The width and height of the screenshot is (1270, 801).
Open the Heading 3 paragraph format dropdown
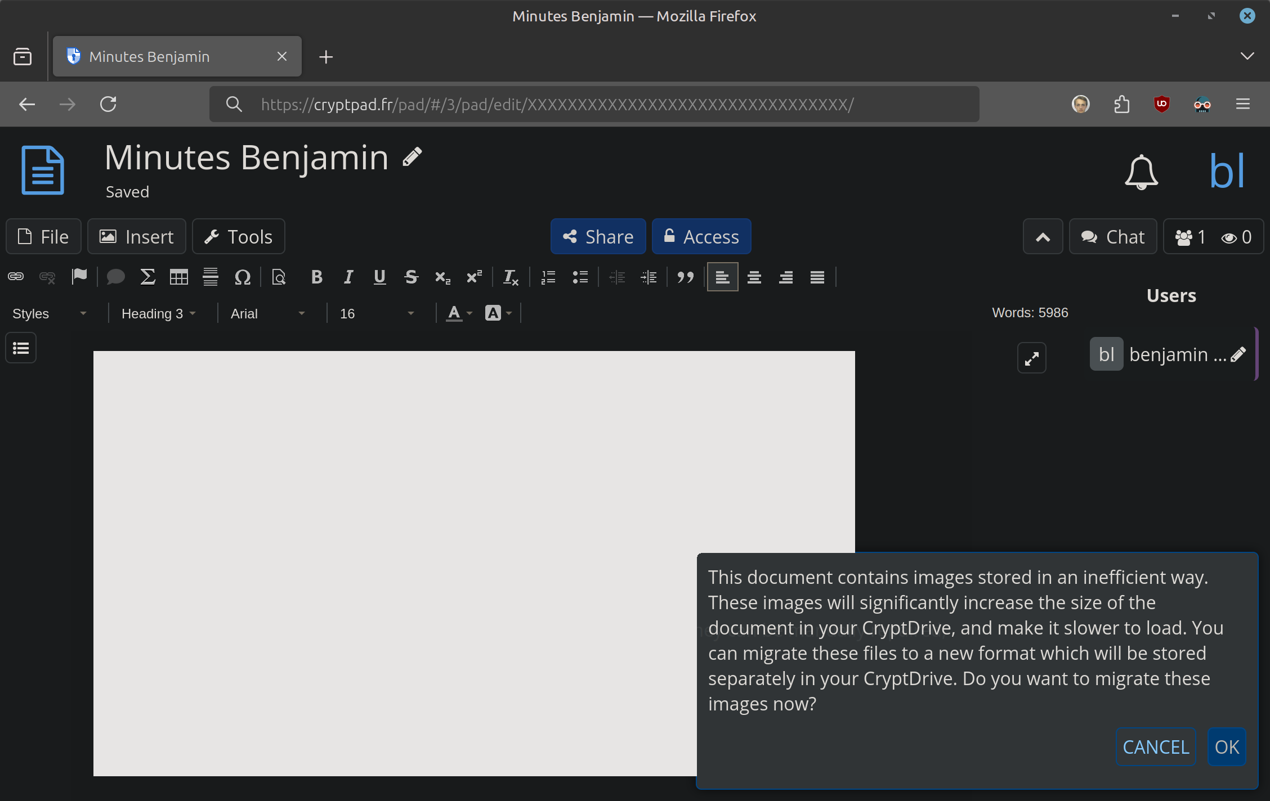pos(159,313)
